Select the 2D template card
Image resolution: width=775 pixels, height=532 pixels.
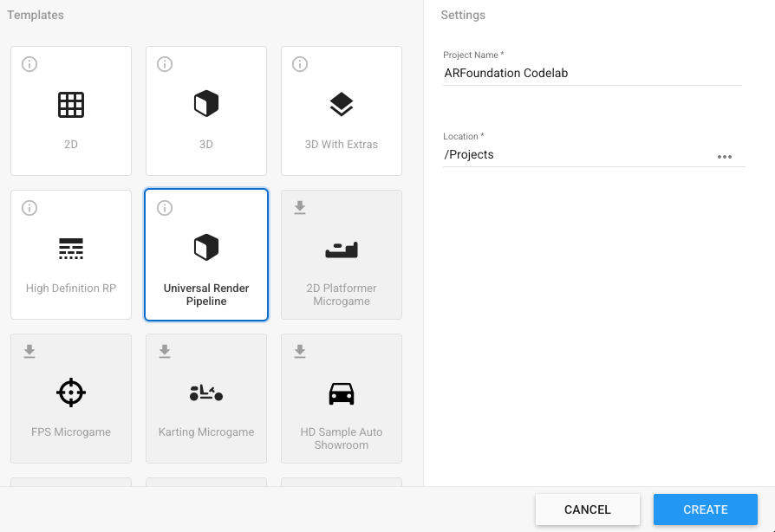(x=71, y=111)
